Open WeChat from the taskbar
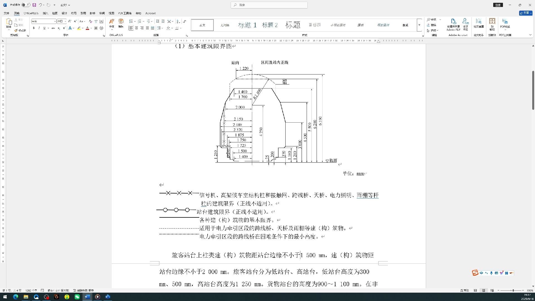Screen dimensions: 535x301 (77, 297)
